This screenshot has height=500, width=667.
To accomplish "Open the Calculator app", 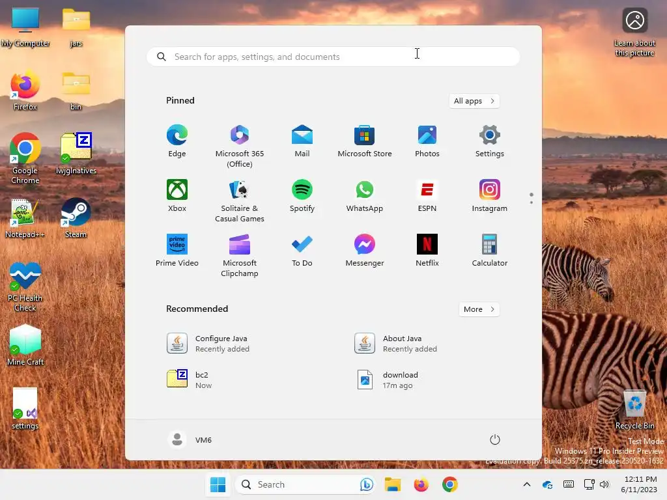I will coord(490,251).
